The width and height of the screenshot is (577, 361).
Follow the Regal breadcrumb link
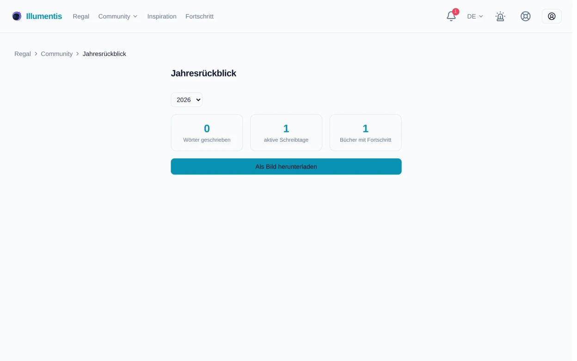tap(23, 54)
